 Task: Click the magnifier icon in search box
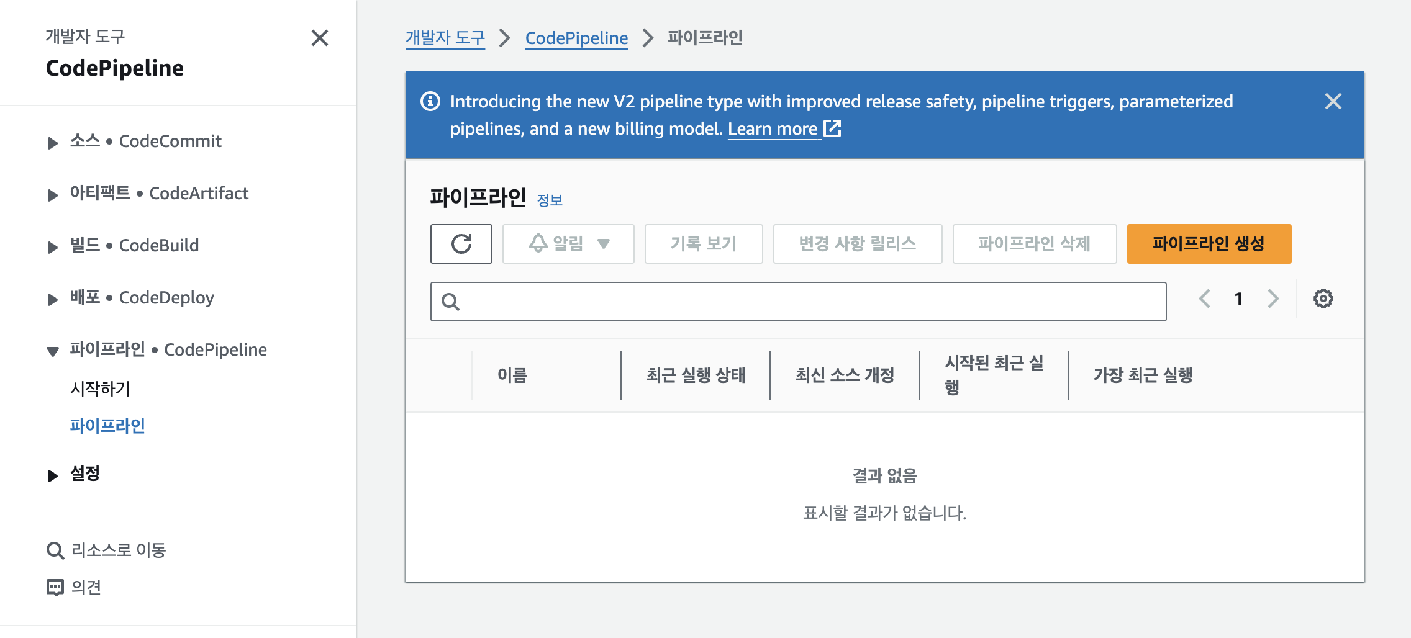(450, 302)
